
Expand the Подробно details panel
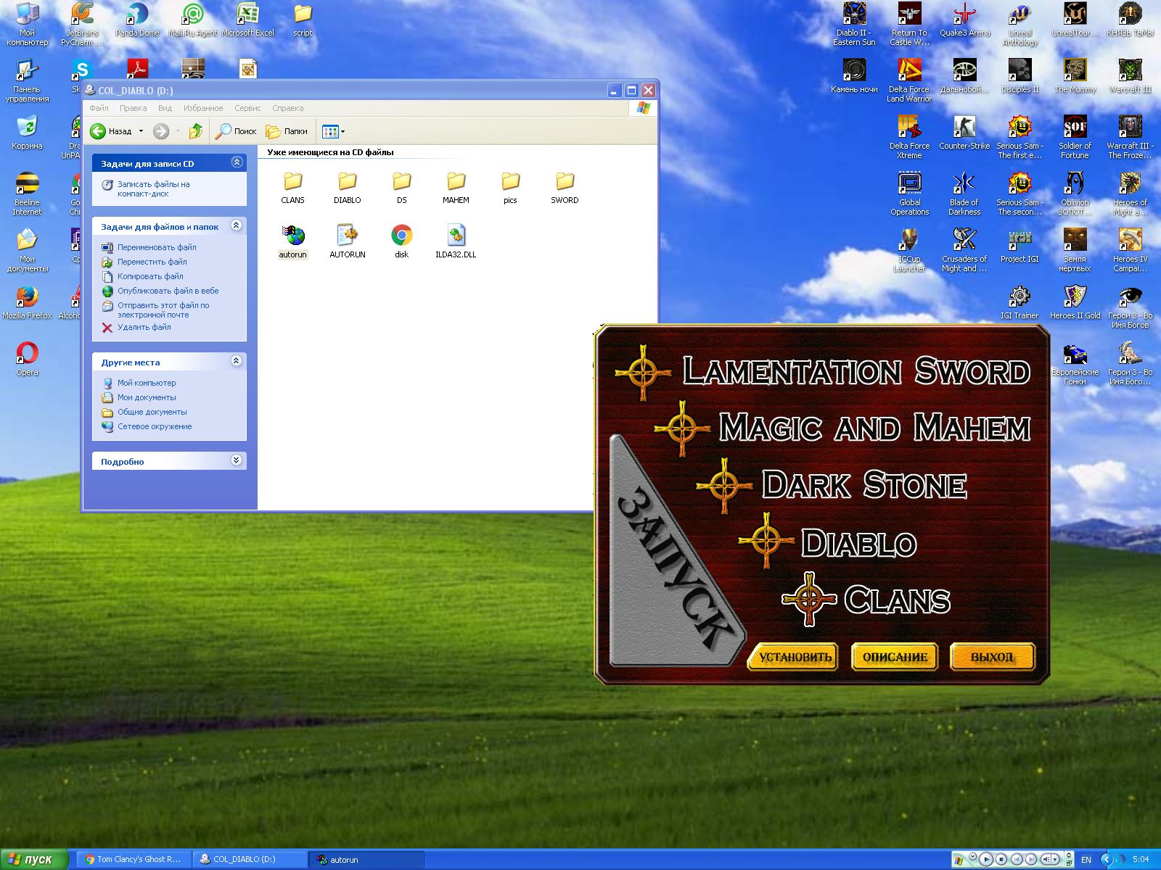pos(237,460)
